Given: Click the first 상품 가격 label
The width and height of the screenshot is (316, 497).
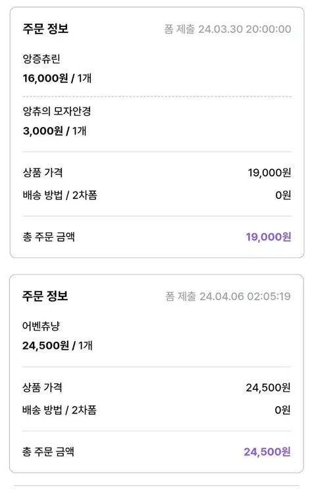Looking at the screenshot, I should [x=43, y=172].
